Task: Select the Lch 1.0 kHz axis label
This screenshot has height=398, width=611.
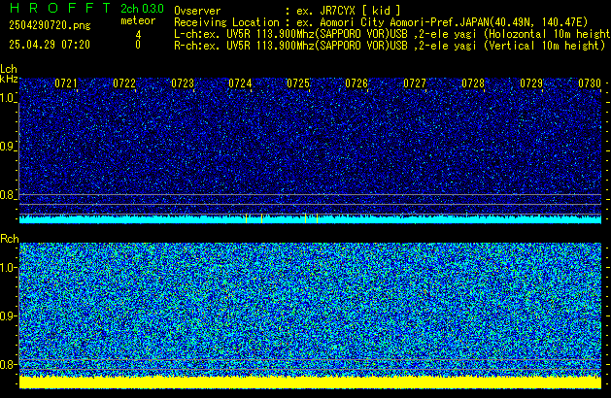Action: pos(7,98)
